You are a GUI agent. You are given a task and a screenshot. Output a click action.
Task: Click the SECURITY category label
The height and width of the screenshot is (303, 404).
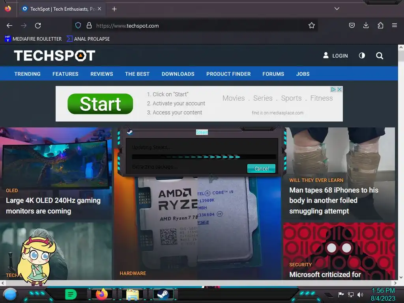point(300,265)
